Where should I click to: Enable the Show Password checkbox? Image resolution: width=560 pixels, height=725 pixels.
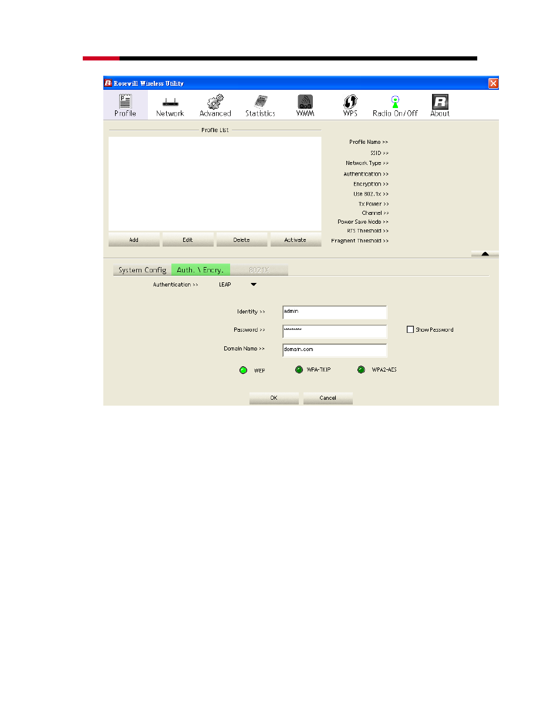(410, 330)
